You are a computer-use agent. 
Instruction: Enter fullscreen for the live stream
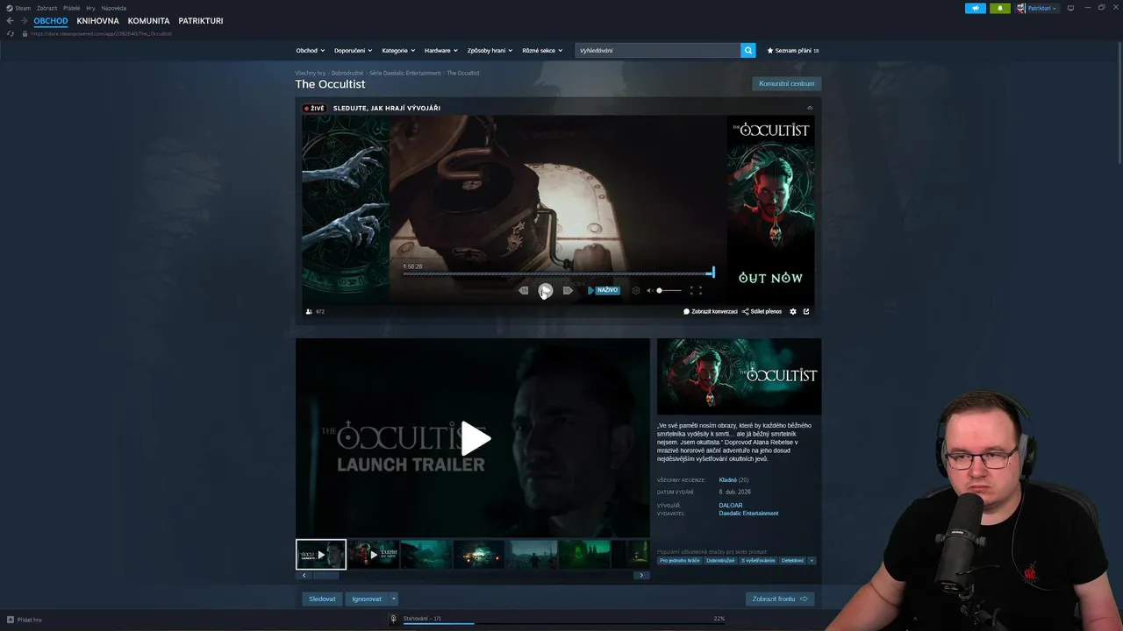point(696,290)
